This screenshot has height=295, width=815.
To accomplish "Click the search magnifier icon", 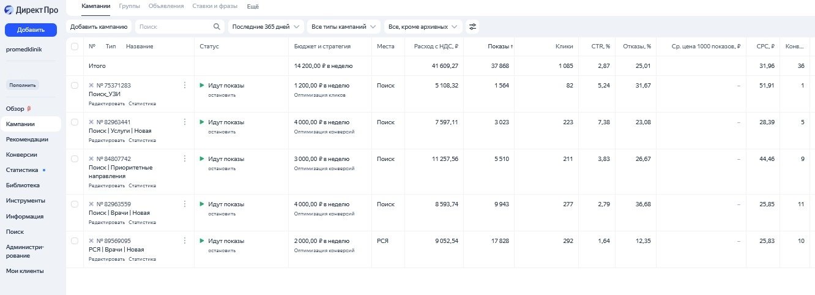I will click(217, 27).
